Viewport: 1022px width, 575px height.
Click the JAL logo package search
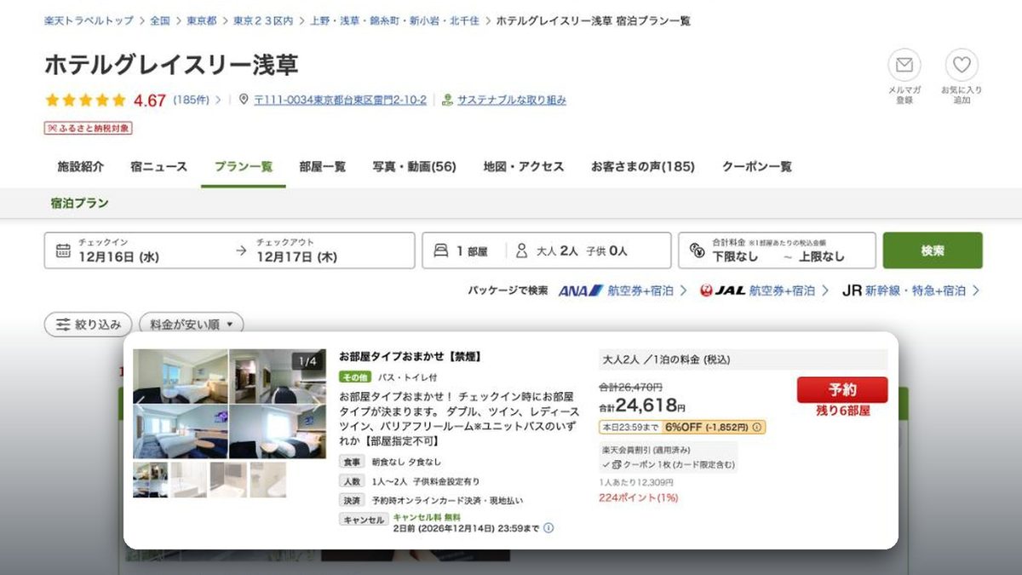coord(722,290)
